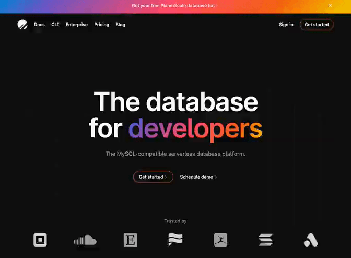Open the Enterprise menu item
Screen dimensions: 351x258
click(x=77, y=25)
